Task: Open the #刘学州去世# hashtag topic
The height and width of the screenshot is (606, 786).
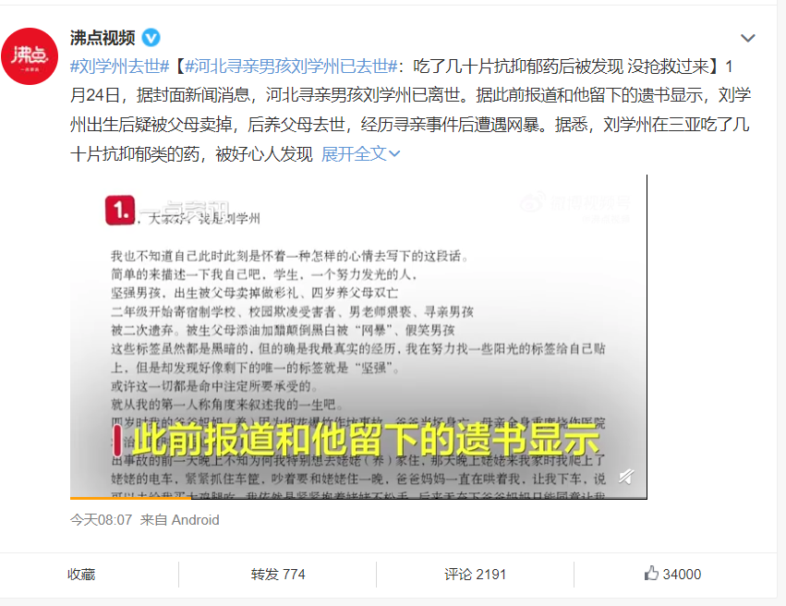Action: [x=120, y=67]
